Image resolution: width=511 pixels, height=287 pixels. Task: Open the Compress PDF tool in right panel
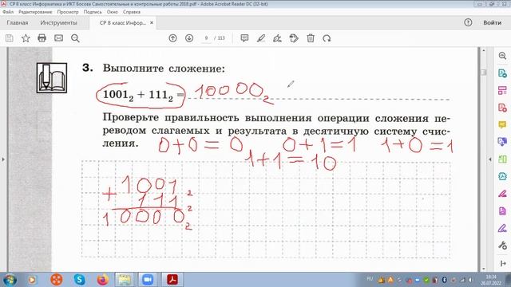tap(502, 176)
